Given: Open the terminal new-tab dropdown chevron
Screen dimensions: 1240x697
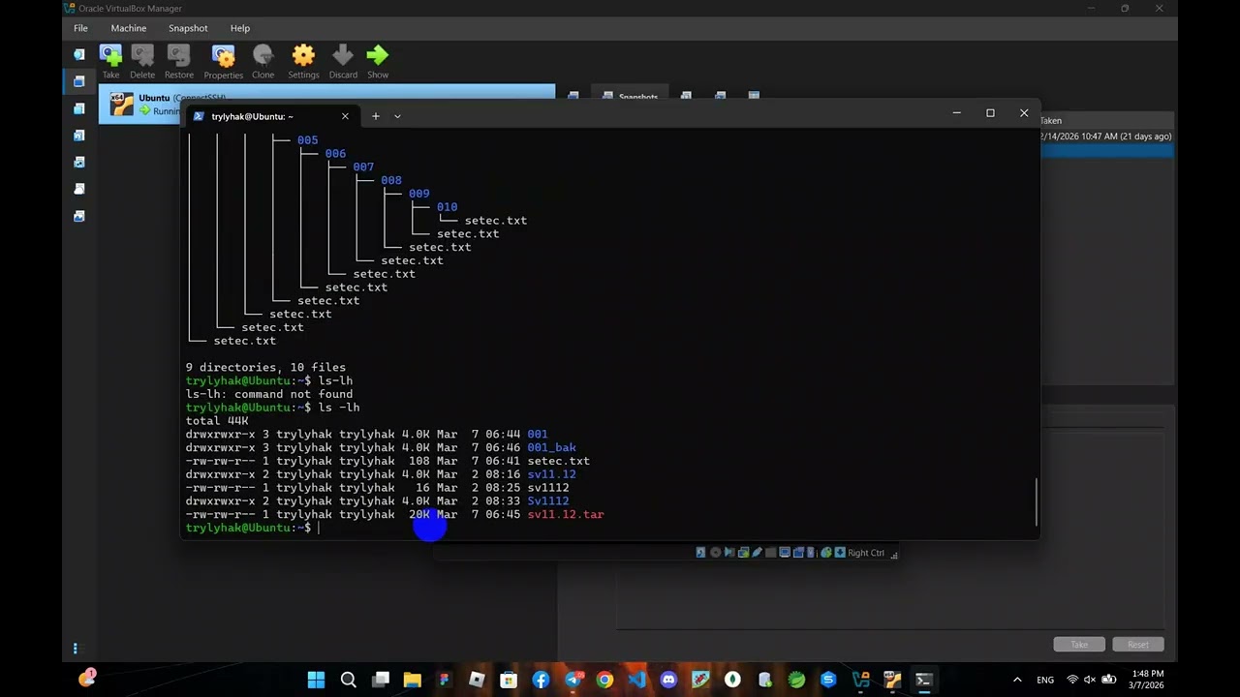Looking at the screenshot, I should coord(397,116).
